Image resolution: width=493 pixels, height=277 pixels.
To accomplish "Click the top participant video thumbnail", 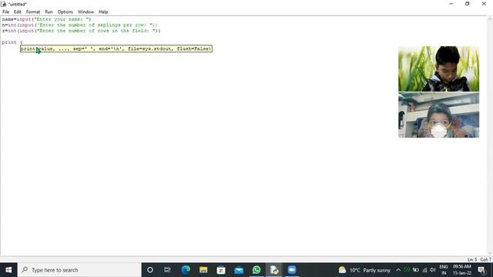I will coord(438,68).
